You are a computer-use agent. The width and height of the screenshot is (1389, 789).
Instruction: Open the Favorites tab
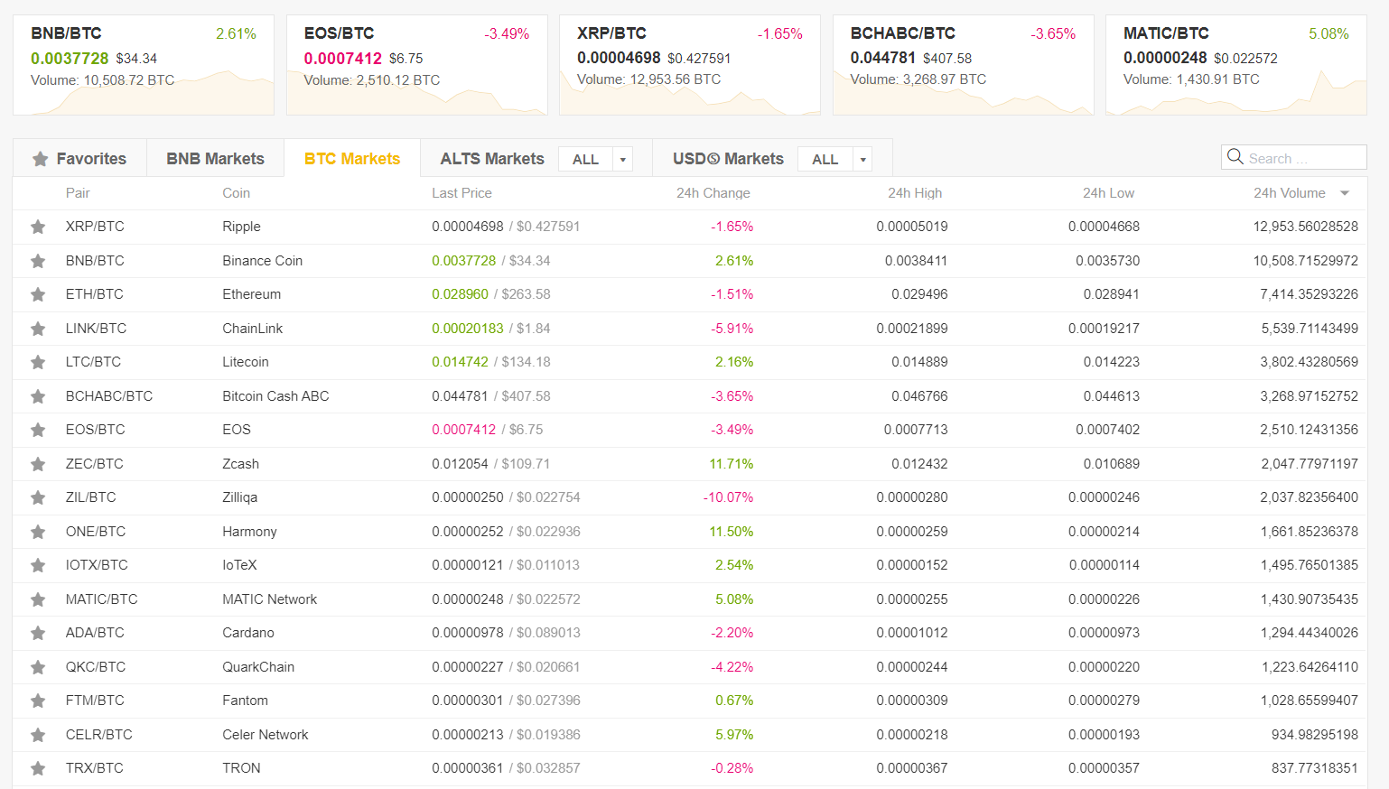[x=79, y=159]
